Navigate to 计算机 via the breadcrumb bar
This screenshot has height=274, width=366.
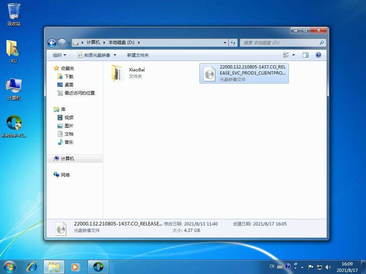coord(93,42)
